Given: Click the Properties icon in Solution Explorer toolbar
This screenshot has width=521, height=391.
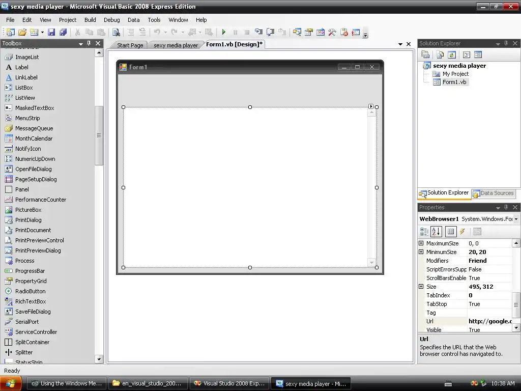Looking at the screenshot, I should [425, 54].
